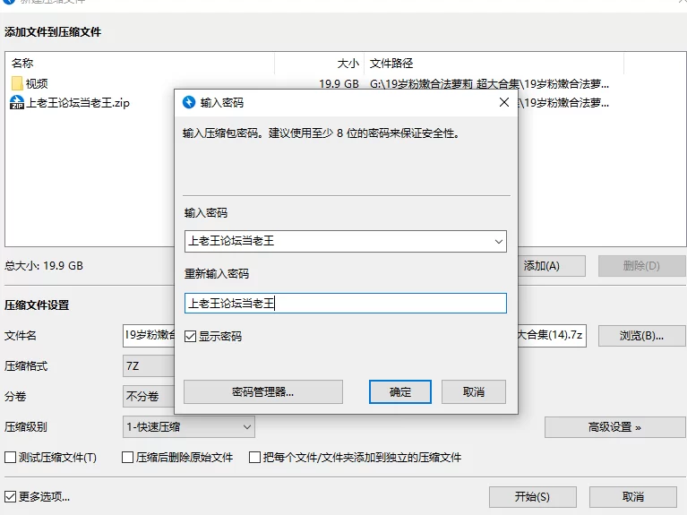Select the 上老王论坛当老王.zip file icon

[x=17, y=103]
